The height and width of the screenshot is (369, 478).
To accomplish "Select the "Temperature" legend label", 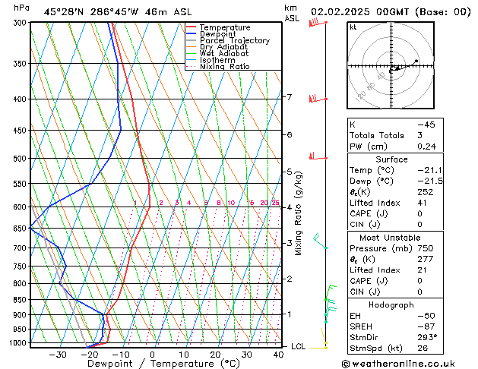I will [225, 27].
